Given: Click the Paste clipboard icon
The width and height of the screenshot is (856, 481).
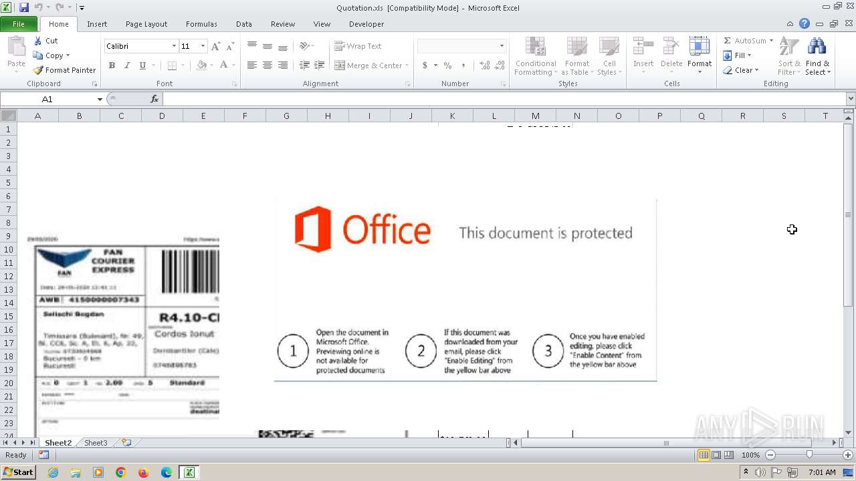Looking at the screenshot, I should (16, 47).
